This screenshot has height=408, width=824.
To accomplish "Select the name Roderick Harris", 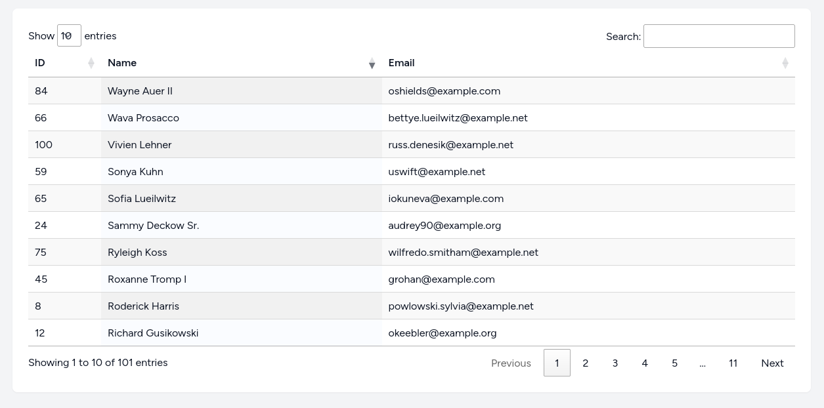I will pos(143,306).
